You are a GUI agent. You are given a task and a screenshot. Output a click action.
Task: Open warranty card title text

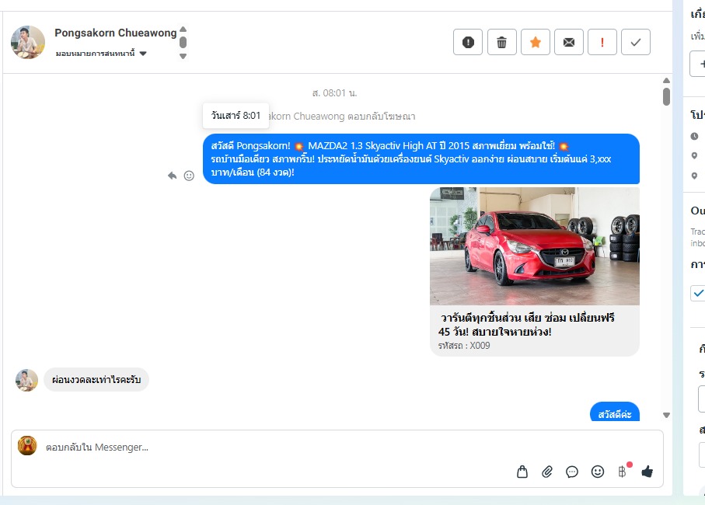coord(526,325)
